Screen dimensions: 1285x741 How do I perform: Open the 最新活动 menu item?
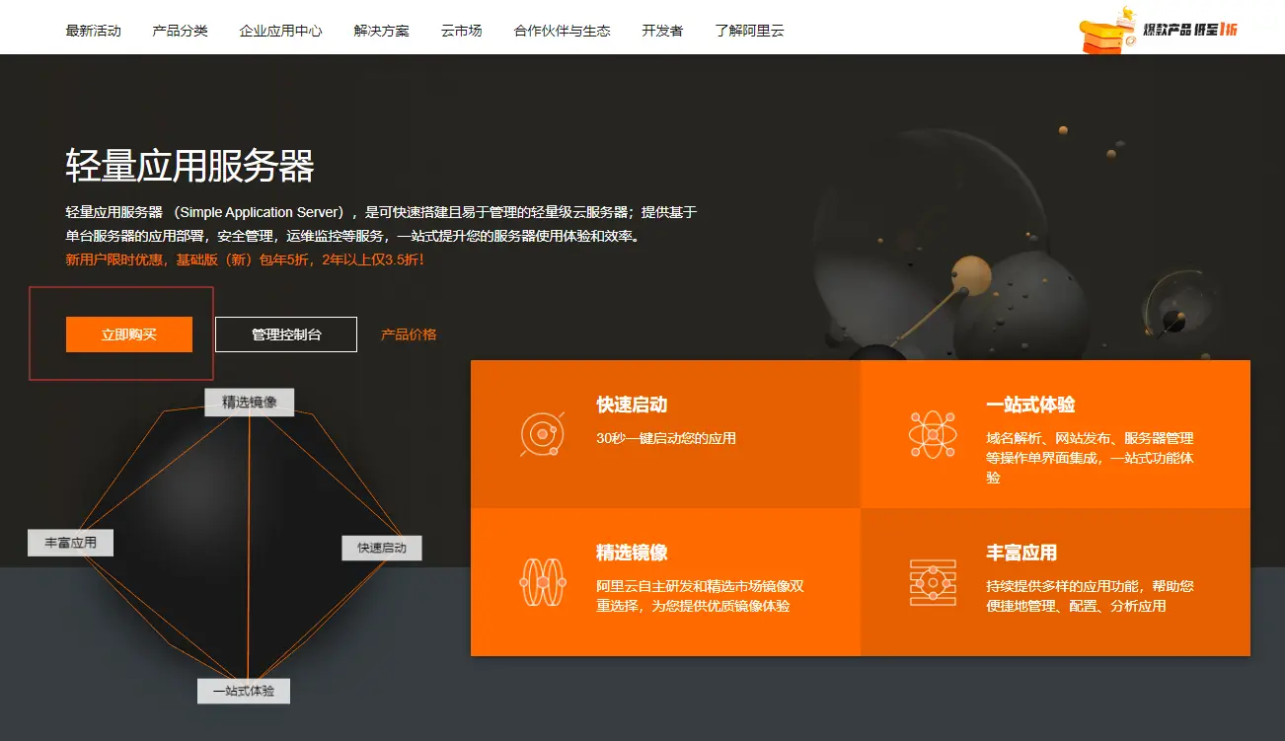pos(93,31)
